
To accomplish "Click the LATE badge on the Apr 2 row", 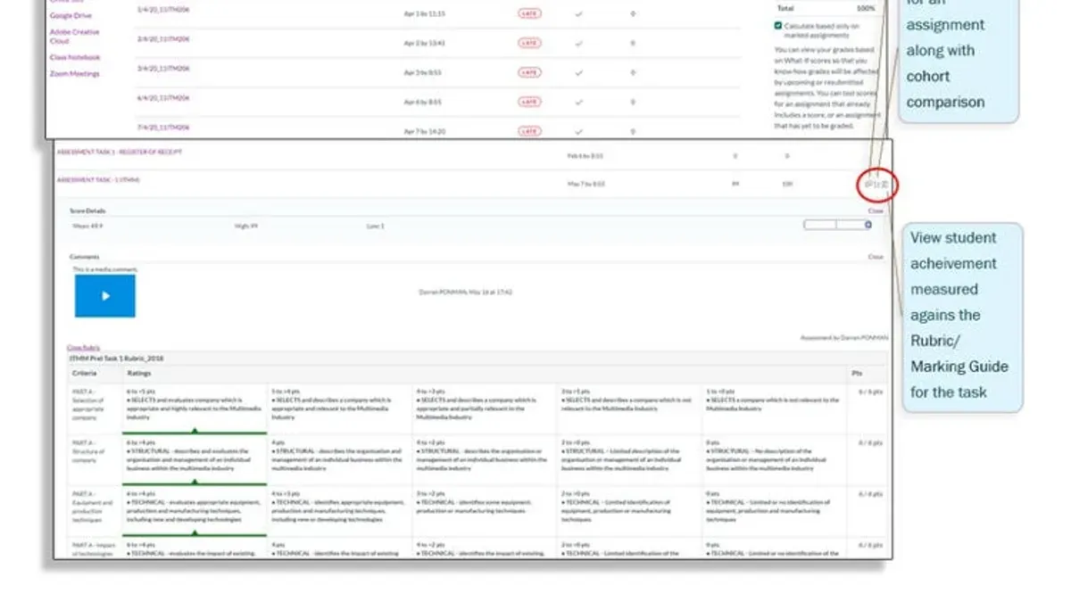I will pyautogui.click(x=529, y=43).
